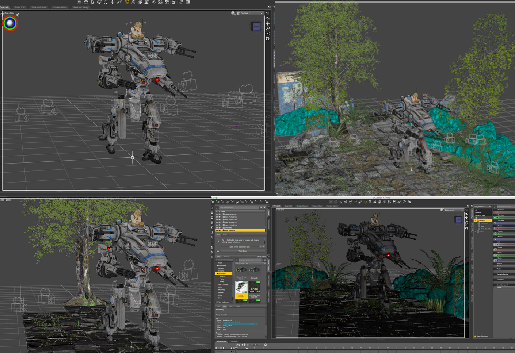Switch to the Shader Mixer tab in bottom window
The image size is (515, 353).
(317, 206)
